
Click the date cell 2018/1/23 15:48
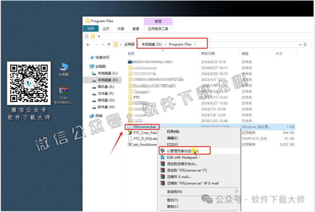214,121
